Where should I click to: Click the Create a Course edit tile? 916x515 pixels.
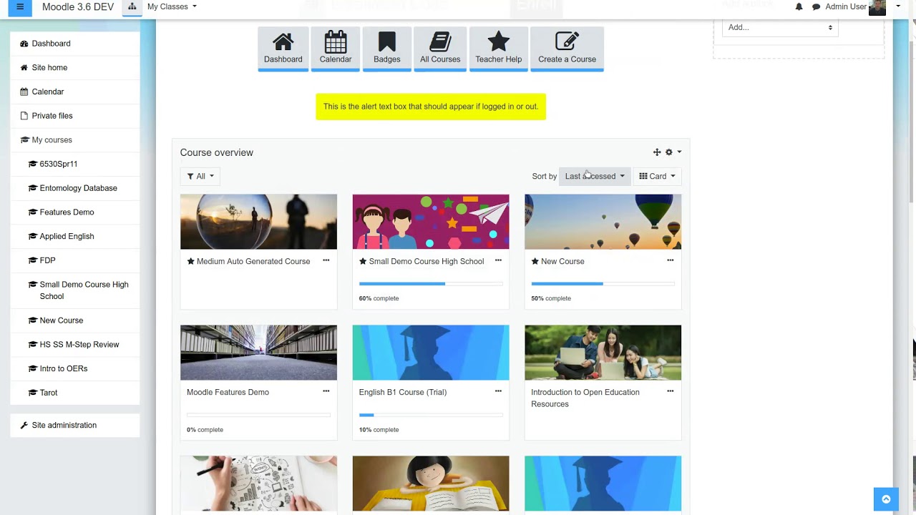pyautogui.click(x=567, y=49)
